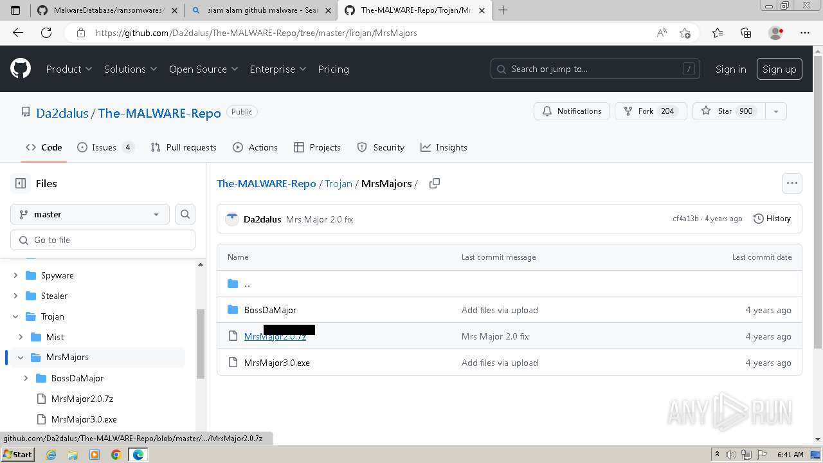This screenshot has width=823, height=463.
Task: Expand the Spyware folder in tree
Action: coord(15,275)
